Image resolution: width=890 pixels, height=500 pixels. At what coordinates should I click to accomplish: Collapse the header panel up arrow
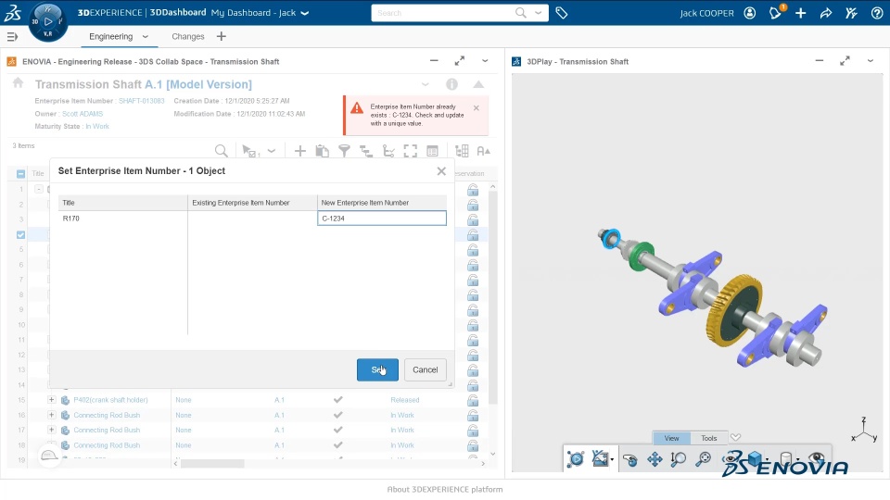click(478, 84)
